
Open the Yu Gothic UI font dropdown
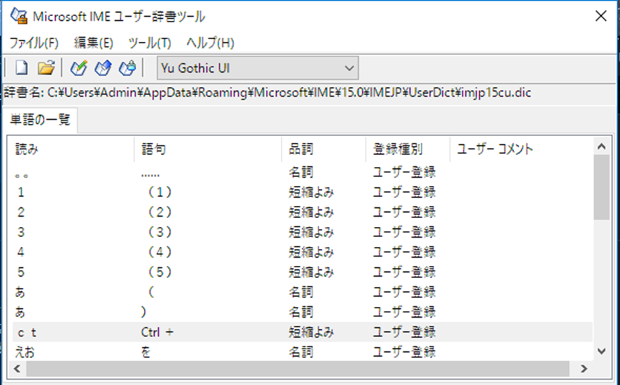[x=258, y=68]
